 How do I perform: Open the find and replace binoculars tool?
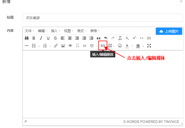click(x=27, y=38)
